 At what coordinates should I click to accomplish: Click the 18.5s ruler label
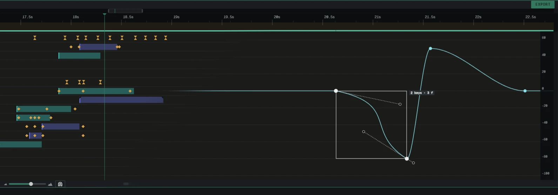128,17
